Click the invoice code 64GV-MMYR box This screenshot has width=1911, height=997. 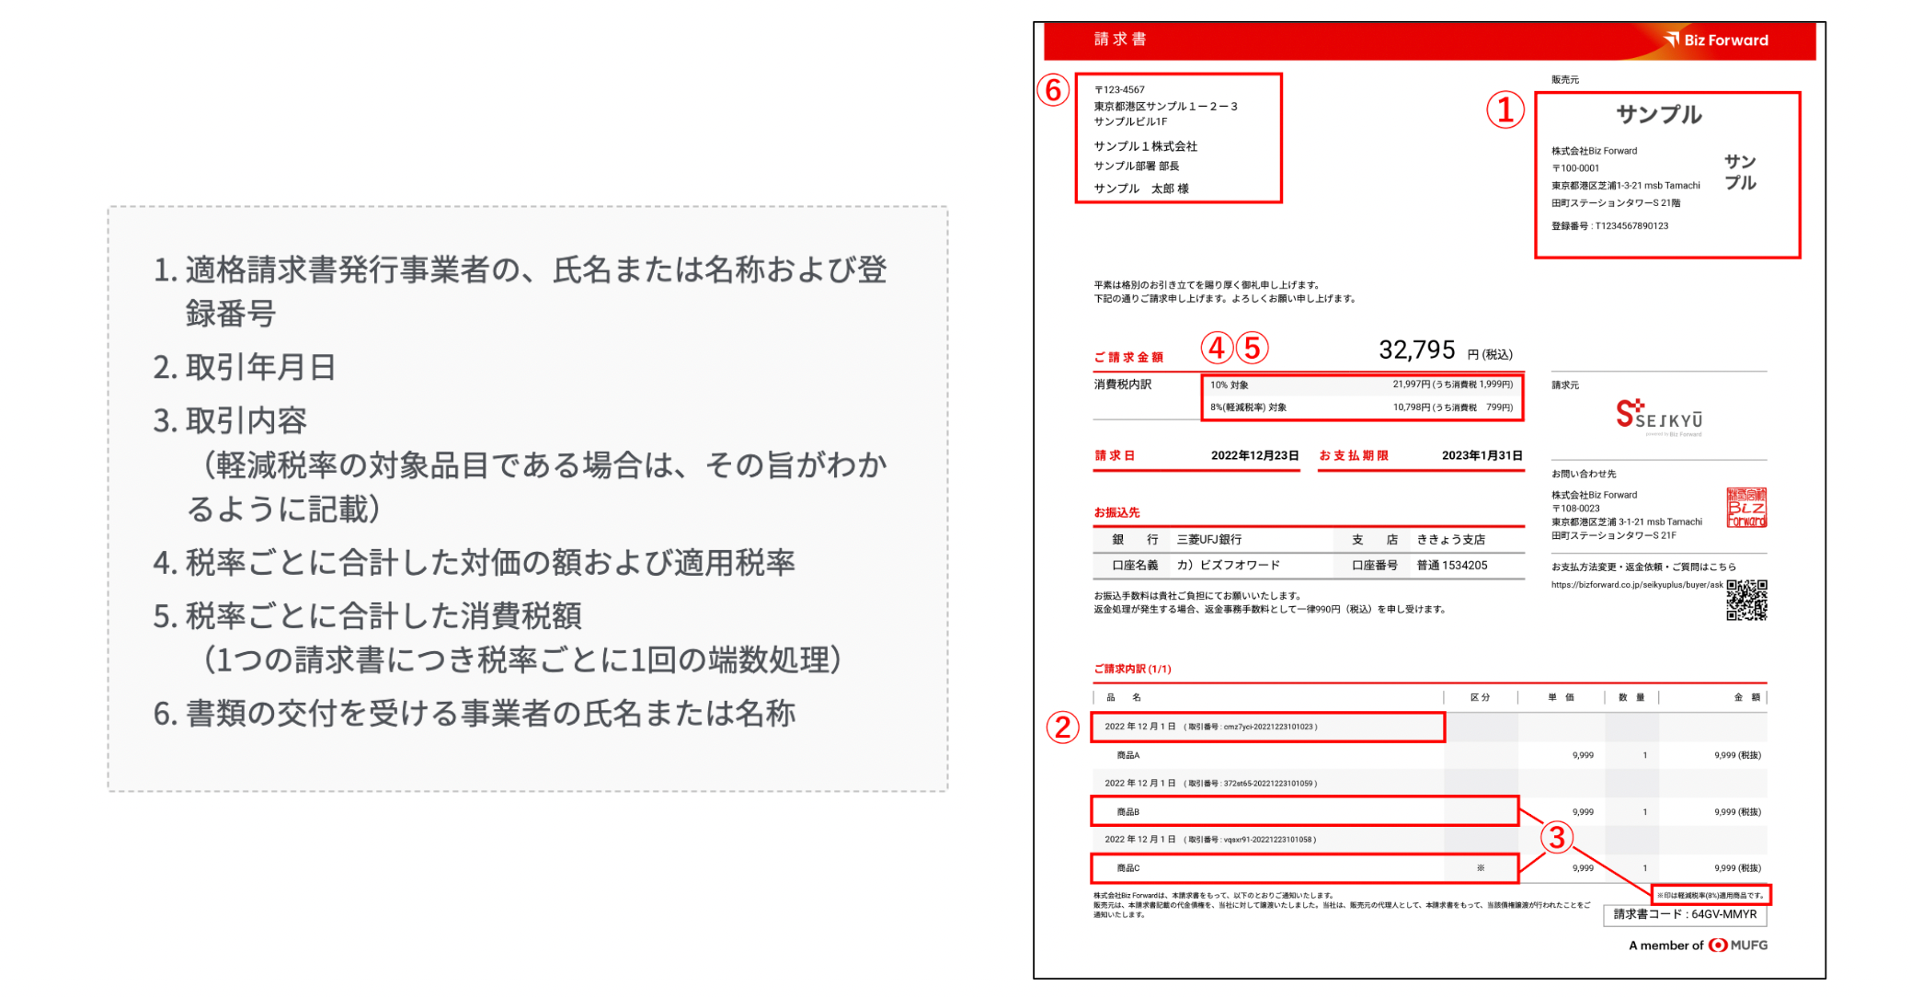[1685, 914]
